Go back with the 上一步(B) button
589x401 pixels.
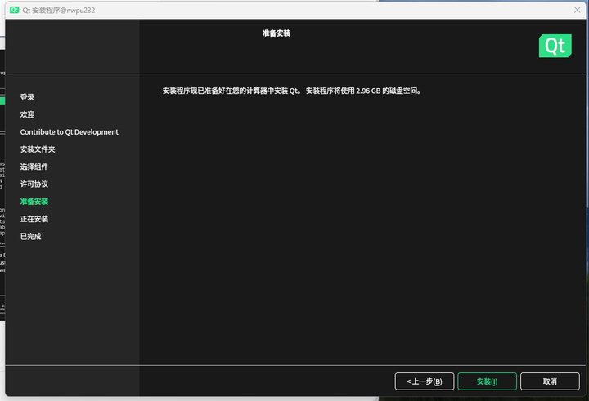[423, 381]
